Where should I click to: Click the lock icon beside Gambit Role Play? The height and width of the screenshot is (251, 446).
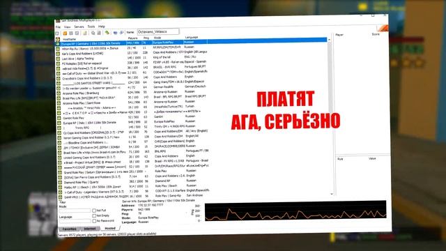(59, 118)
